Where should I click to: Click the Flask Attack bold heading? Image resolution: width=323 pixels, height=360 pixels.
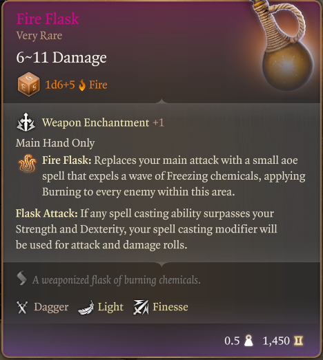(x=47, y=213)
